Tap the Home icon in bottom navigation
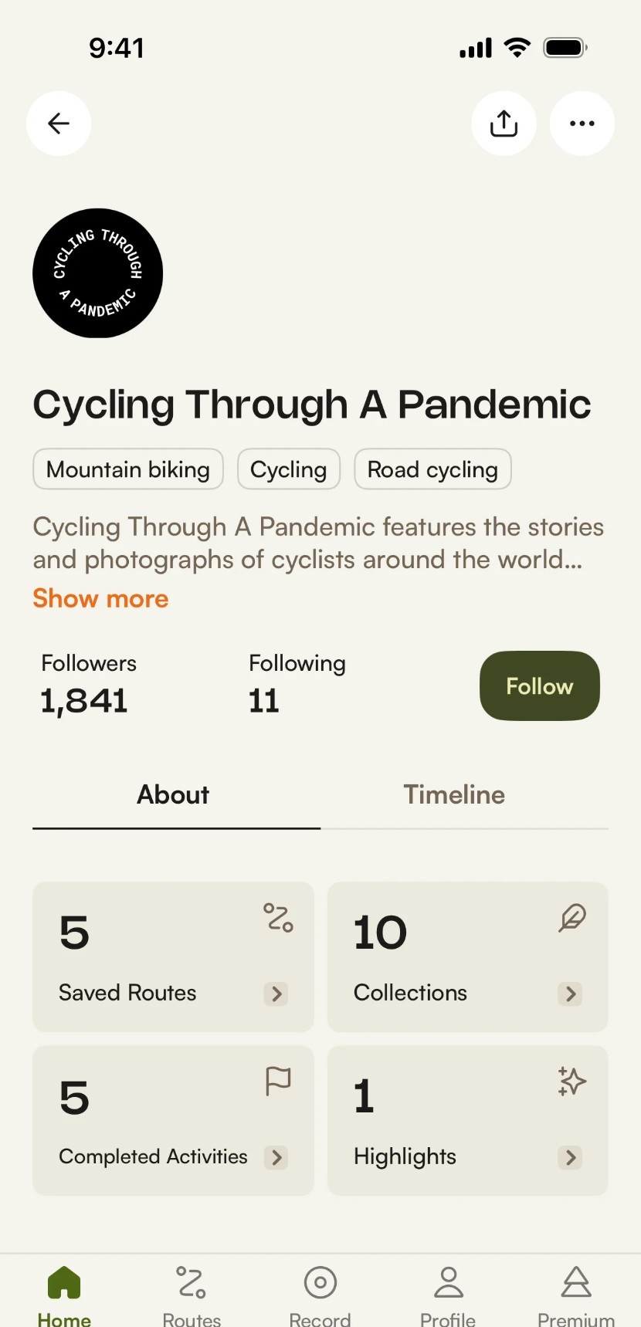The image size is (641, 1327). click(x=64, y=1283)
